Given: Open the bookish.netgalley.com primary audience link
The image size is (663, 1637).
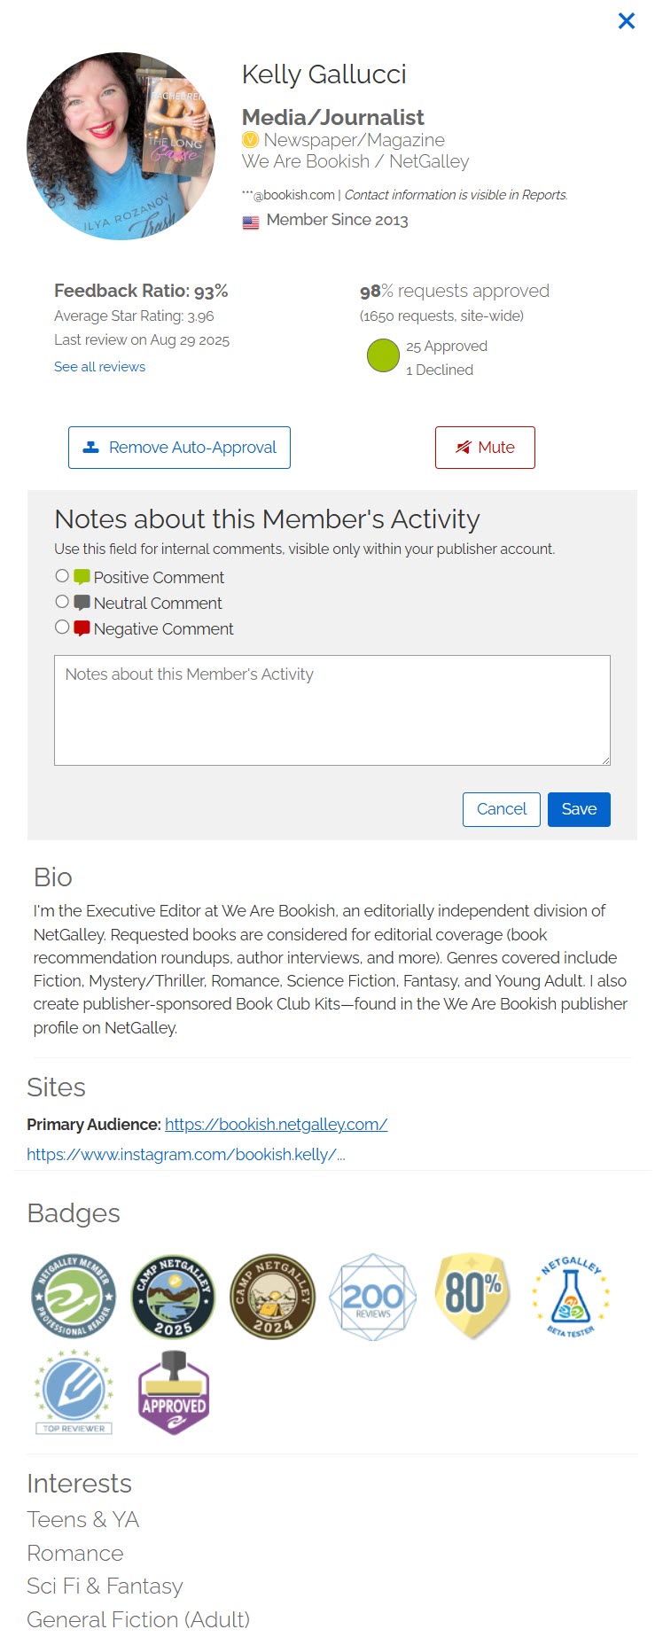Looking at the screenshot, I should 277,1125.
